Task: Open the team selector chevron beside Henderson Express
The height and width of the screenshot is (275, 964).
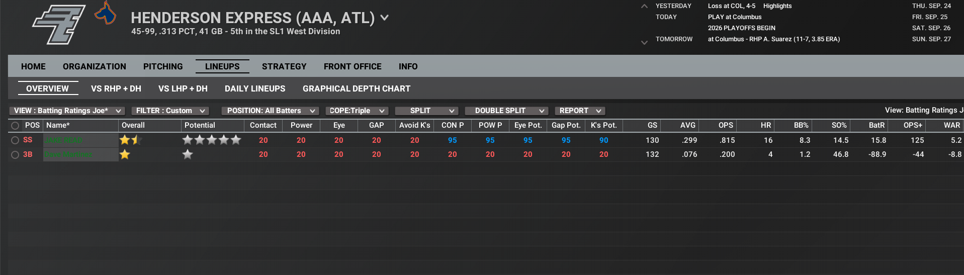Action: pos(385,18)
